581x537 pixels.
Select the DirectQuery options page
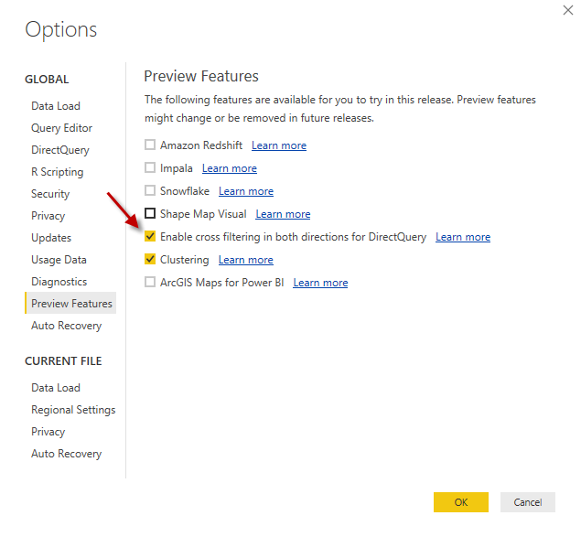[x=60, y=150]
